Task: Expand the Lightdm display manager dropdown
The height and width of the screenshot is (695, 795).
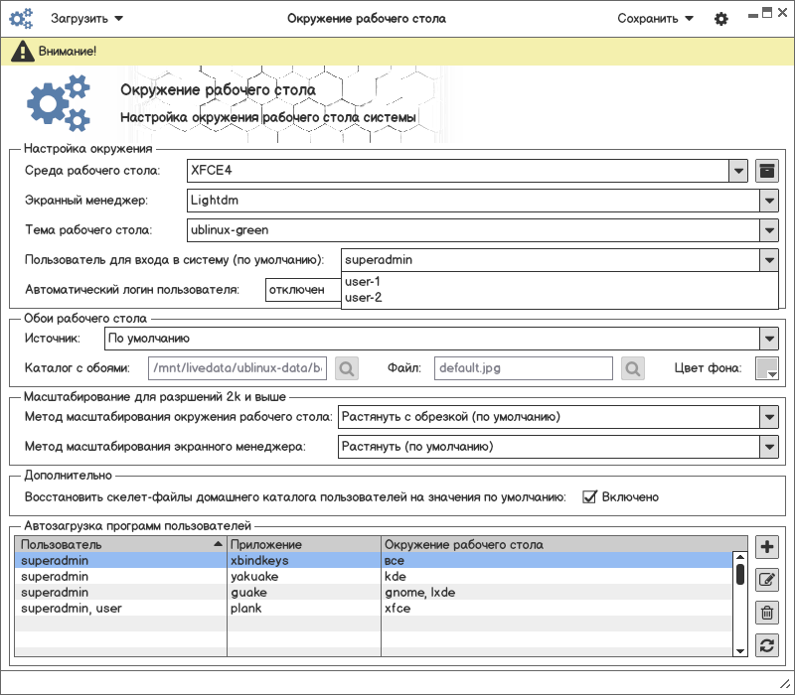Action: point(768,201)
